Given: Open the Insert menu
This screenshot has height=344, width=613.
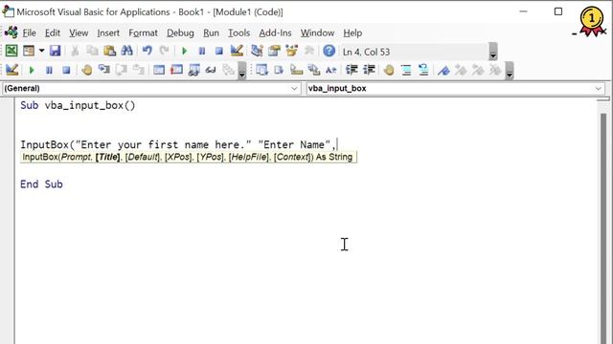Looking at the screenshot, I should pyautogui.click(x=108, y=33).
